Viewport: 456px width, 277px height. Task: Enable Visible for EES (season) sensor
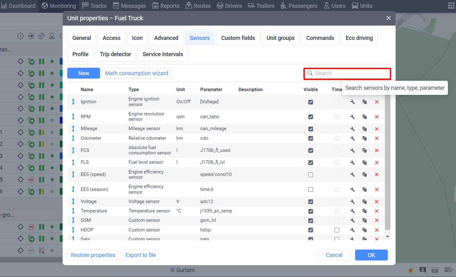[311, 189]
